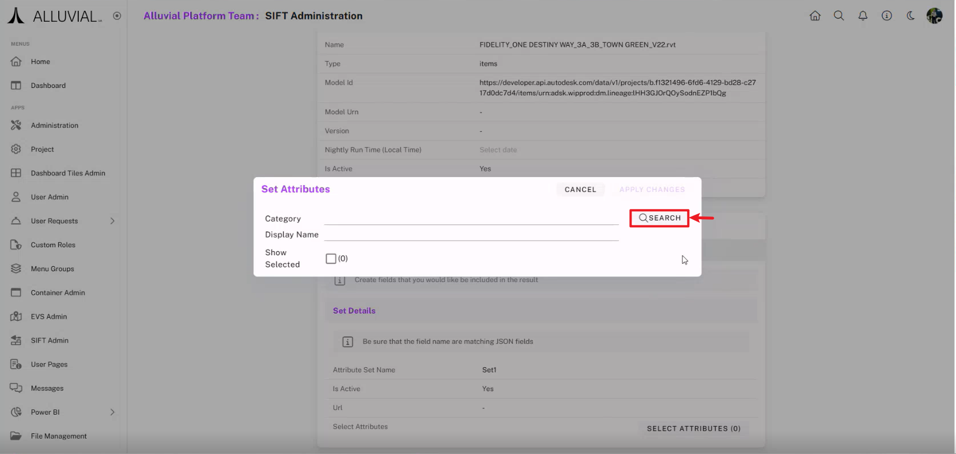The width and height of the screenshot is (956, 454).
Task: Expand the User Requests submenu
Action: [x=113, y=221]
